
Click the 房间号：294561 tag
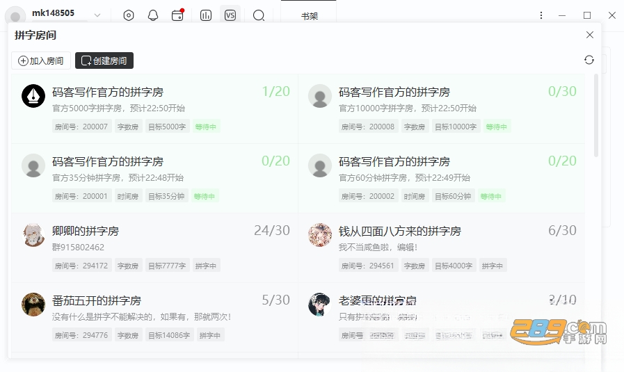pyautogui.click(x=368, y=266)
